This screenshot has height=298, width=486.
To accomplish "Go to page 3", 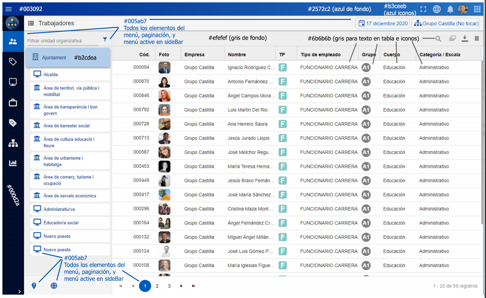I will pos(169,286).
